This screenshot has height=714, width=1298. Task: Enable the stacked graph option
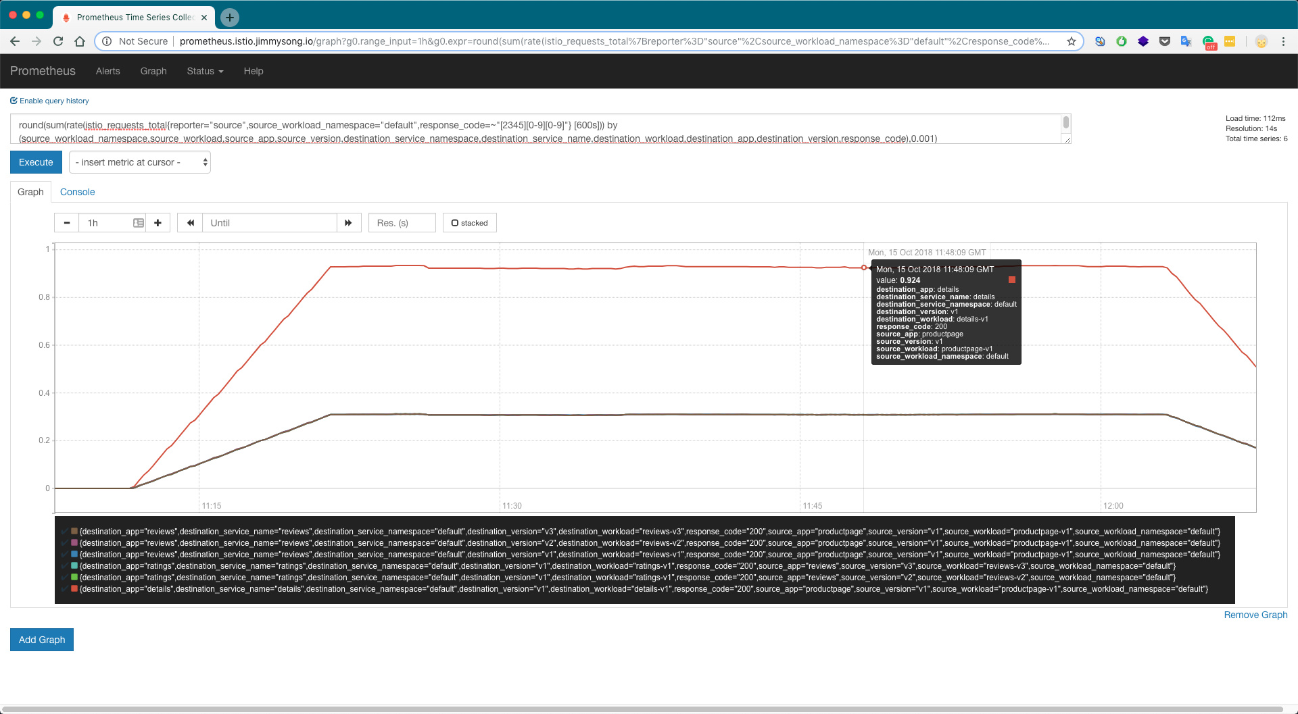point(469,223)
